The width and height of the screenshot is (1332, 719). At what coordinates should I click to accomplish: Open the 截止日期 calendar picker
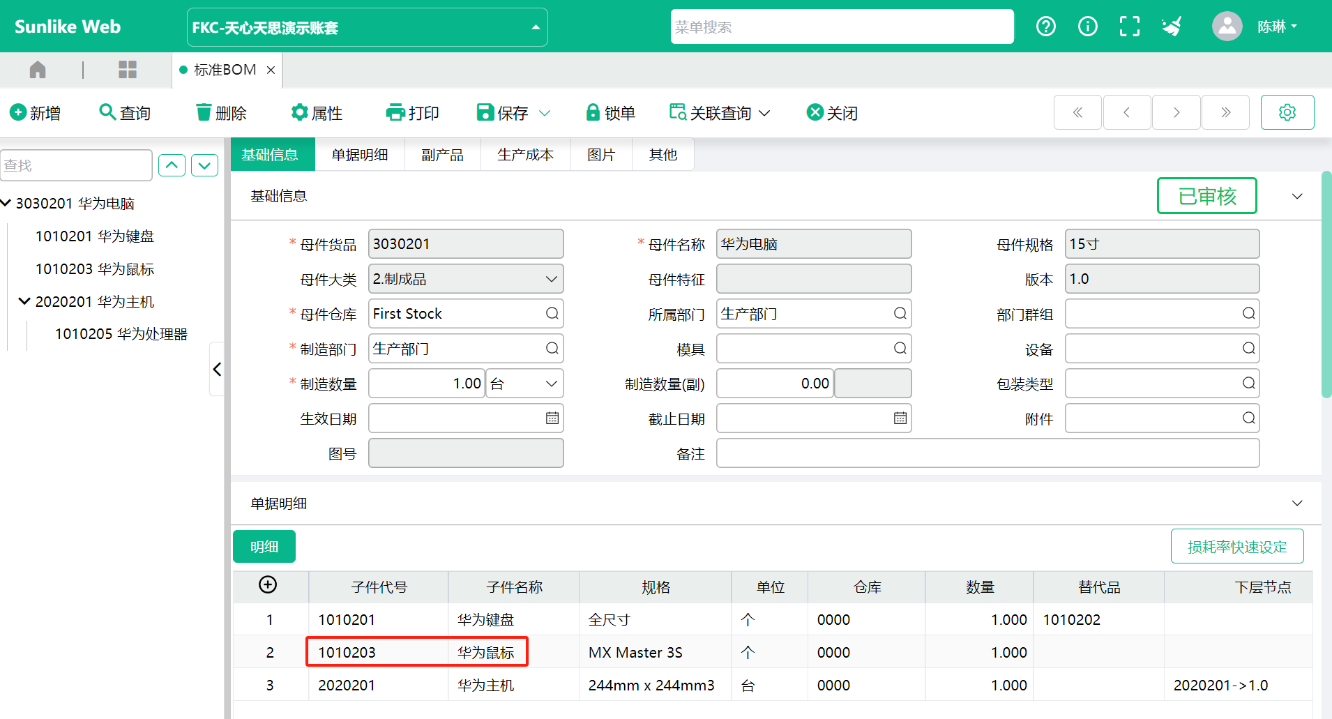pyautogui.click(x=900, y=418)
